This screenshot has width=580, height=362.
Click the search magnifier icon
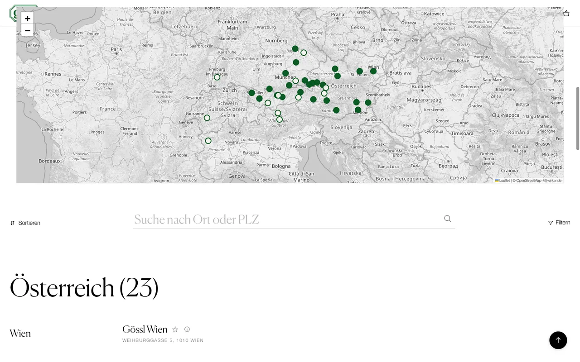click(448, 219)
